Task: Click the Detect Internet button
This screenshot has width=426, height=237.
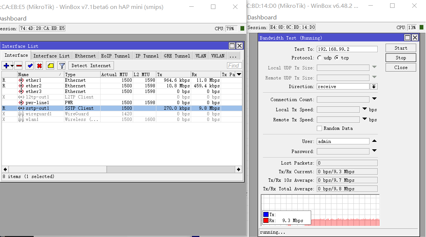Action: (91, 66)
